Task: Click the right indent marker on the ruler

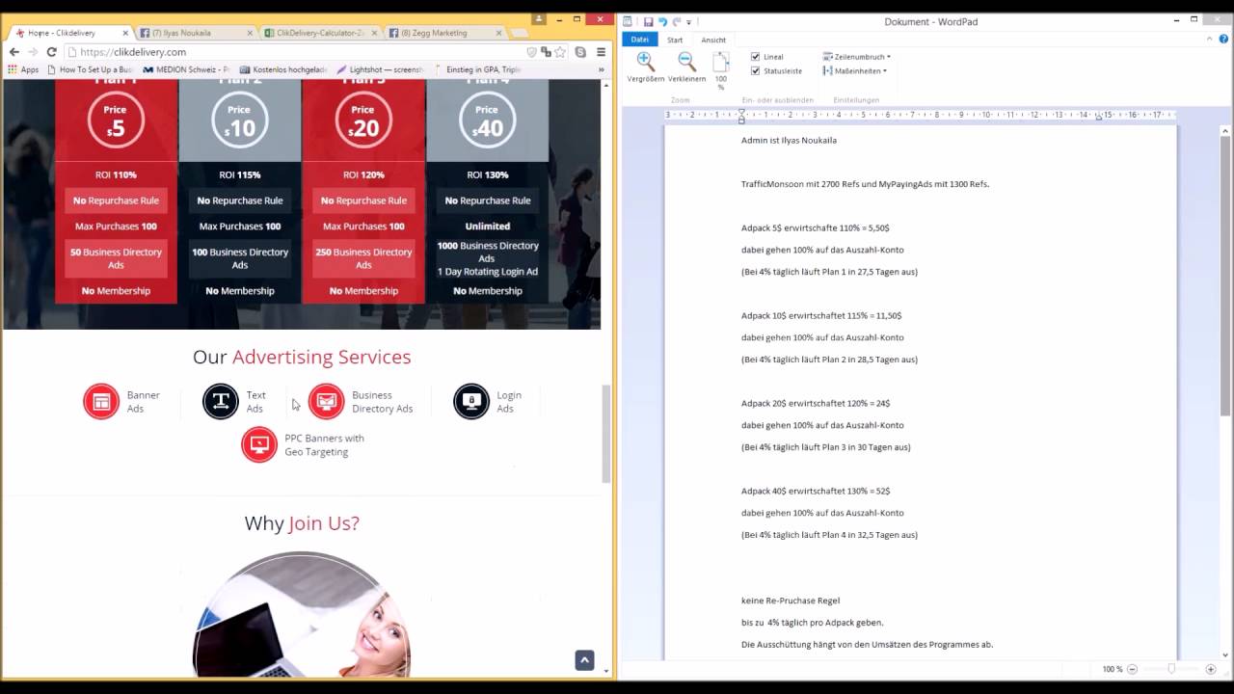Action: pyautogui.click(x=1099, y=117)
